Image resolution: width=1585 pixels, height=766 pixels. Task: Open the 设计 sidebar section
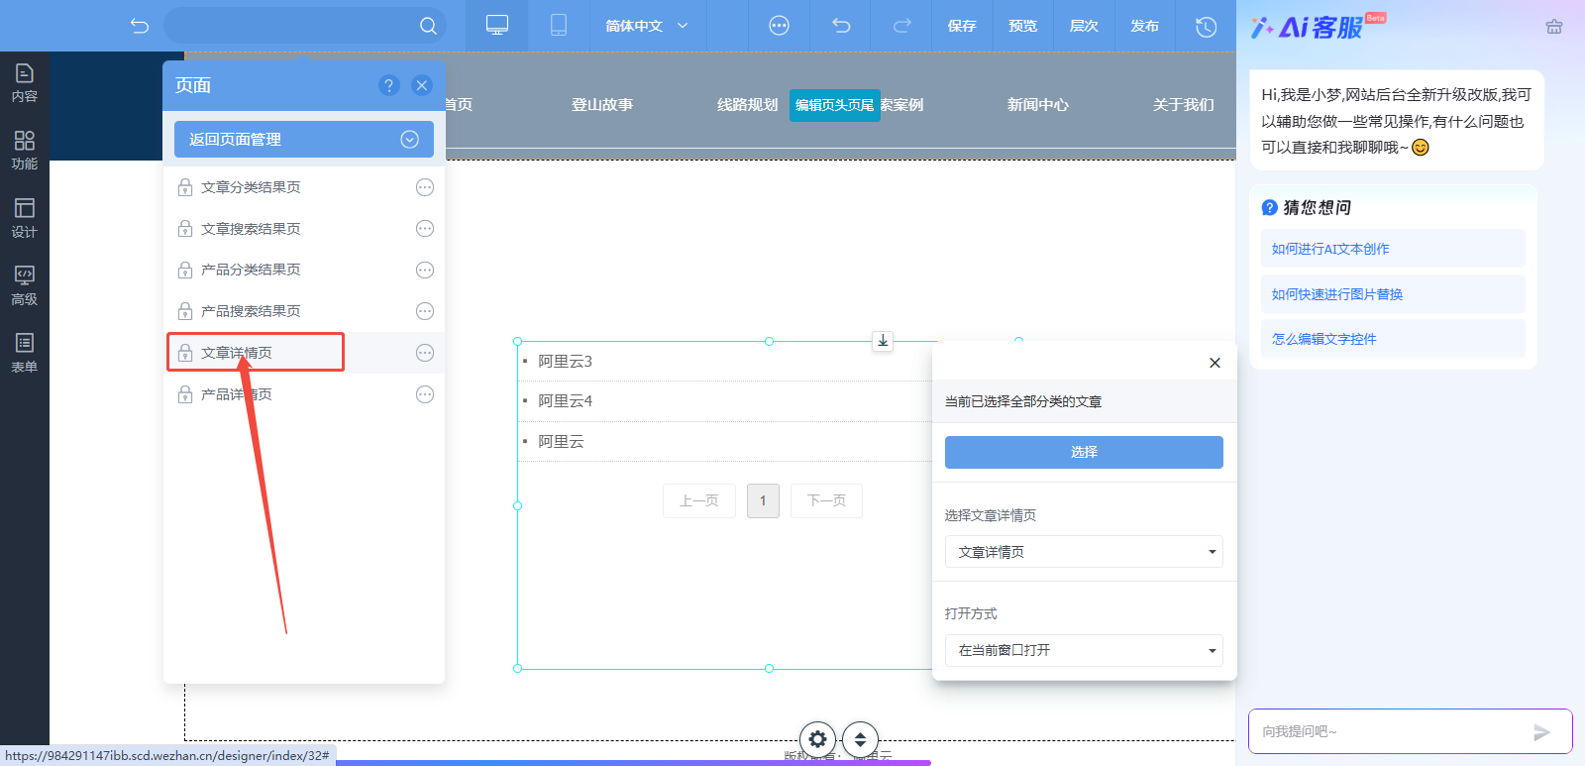(x=25, y=218)
